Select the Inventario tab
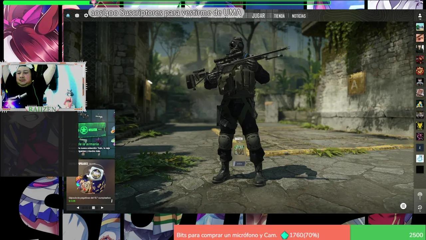 pos(192,17)
